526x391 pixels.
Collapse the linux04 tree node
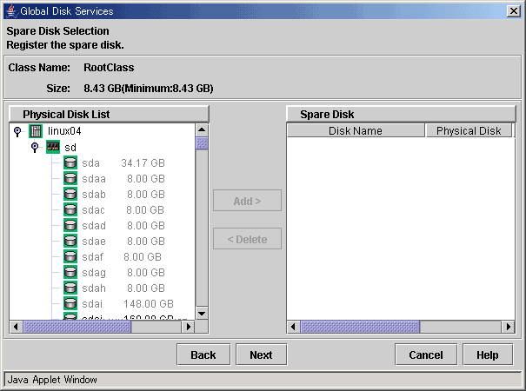tap(18, 130)
